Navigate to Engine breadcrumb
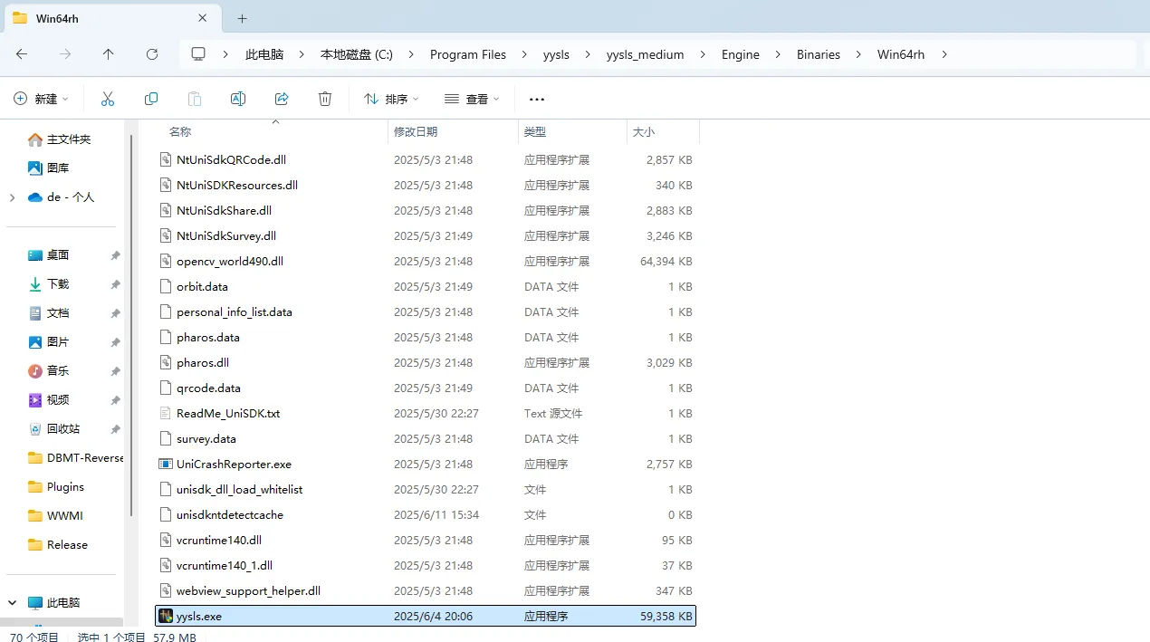This screenshot has width=1150, height=642. point(741,54)
